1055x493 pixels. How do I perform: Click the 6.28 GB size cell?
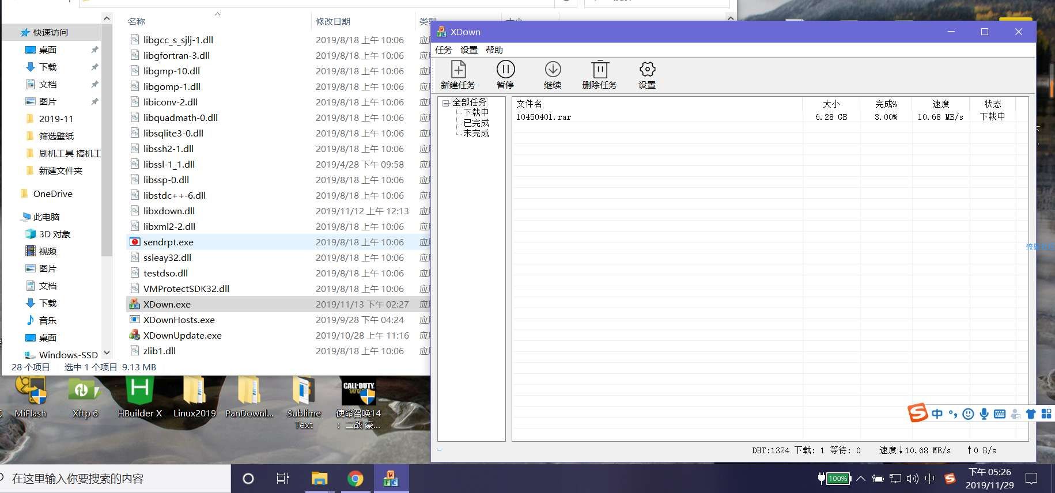831,117
